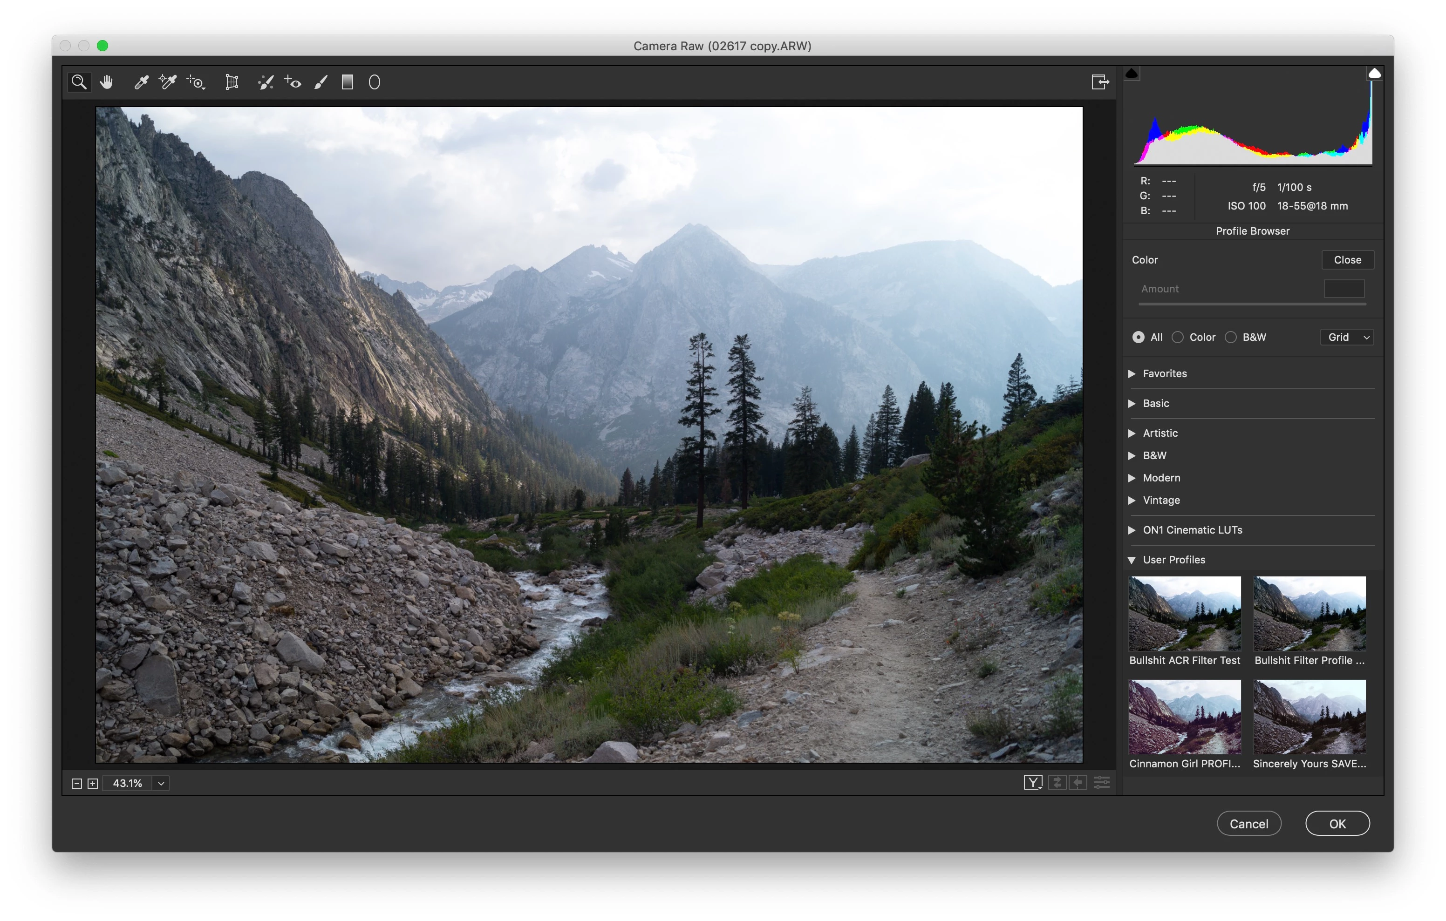1446x921 pixels.
Task: Choose the Spot Removal tool
Action: tap(266, 81)
